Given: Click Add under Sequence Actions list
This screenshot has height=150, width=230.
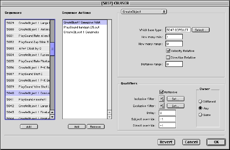Looking at the screenshot, I should point(77,126).
